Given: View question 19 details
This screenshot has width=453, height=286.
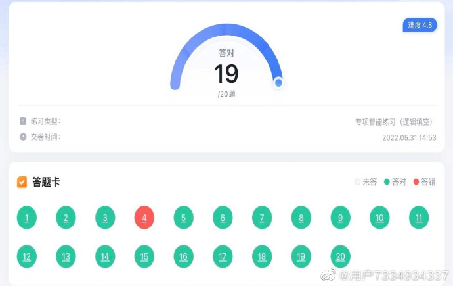Looking at the screenshot, I should coord(301,256).
